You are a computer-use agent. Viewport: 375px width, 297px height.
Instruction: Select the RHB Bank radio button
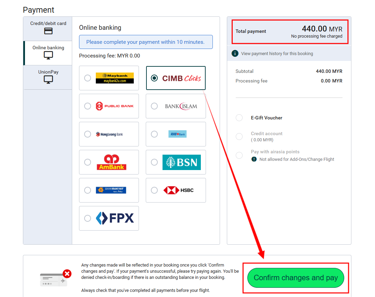(154, 134)
